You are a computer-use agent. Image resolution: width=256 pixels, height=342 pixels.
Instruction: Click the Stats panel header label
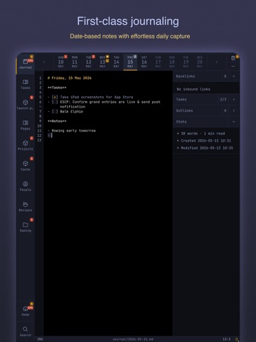point(181,122)
